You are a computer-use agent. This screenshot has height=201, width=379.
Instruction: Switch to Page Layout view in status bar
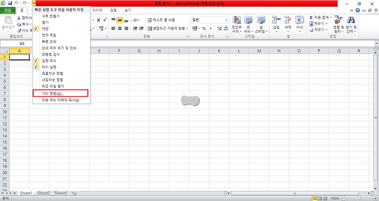tap(320, 198)
